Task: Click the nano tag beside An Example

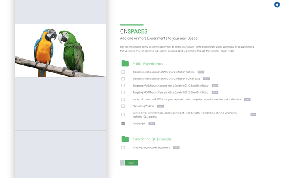Action: [152, 123]
